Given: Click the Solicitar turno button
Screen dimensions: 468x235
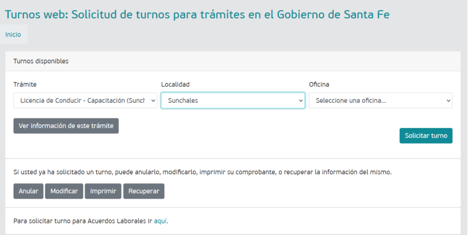Looking at the screenshot, I should [x=425, y=136].
